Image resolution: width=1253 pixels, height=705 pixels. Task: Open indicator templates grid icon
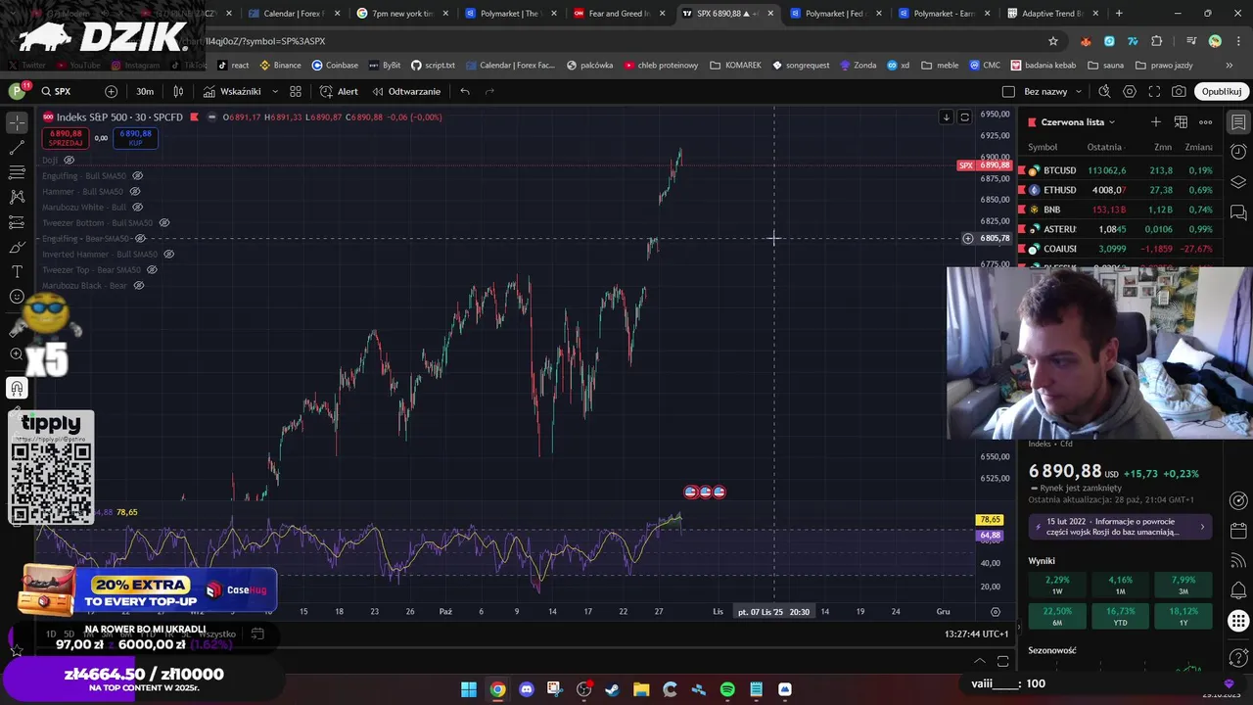(296, 91)
